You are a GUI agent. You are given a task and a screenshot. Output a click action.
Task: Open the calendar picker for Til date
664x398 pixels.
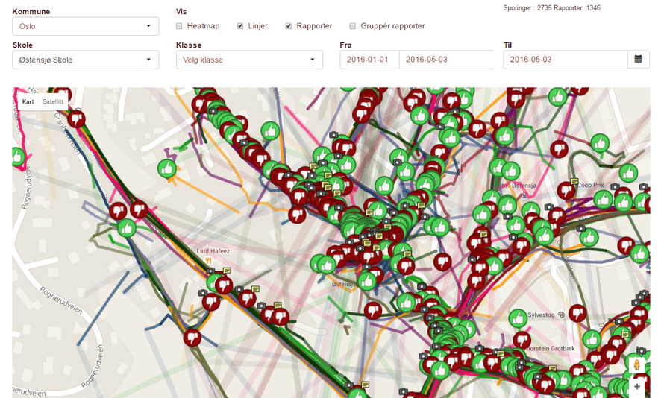click(x=638, y=60)
